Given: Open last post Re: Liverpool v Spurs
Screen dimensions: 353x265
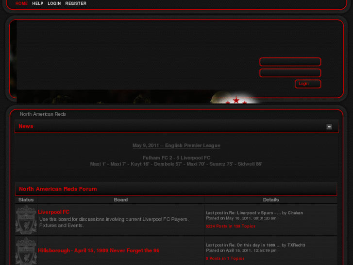Looking at the screenshot, I should pyautogui.click(x=255, y=213).
